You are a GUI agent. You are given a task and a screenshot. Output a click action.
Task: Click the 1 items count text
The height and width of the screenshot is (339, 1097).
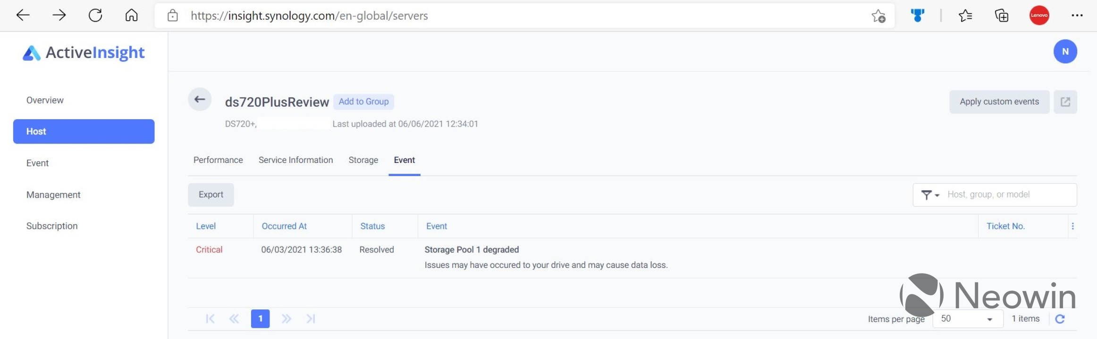point(1025,319)
